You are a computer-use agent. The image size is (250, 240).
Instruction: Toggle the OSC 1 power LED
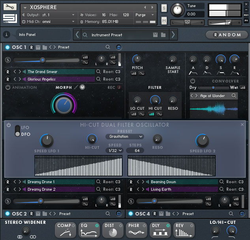pyautogui.click(x=7, y=47)
